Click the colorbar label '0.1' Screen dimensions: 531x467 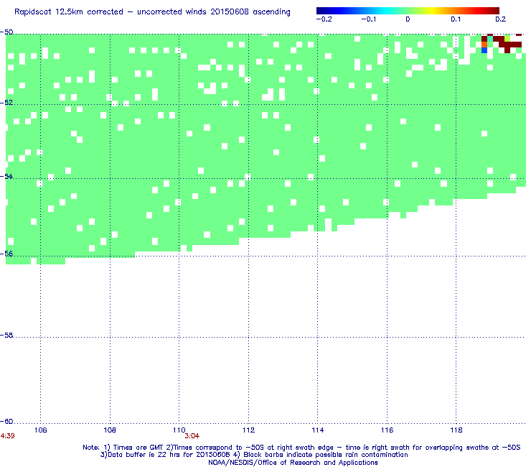(456, 19)
